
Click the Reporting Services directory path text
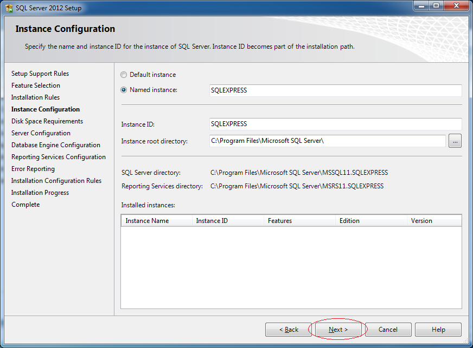297,186
